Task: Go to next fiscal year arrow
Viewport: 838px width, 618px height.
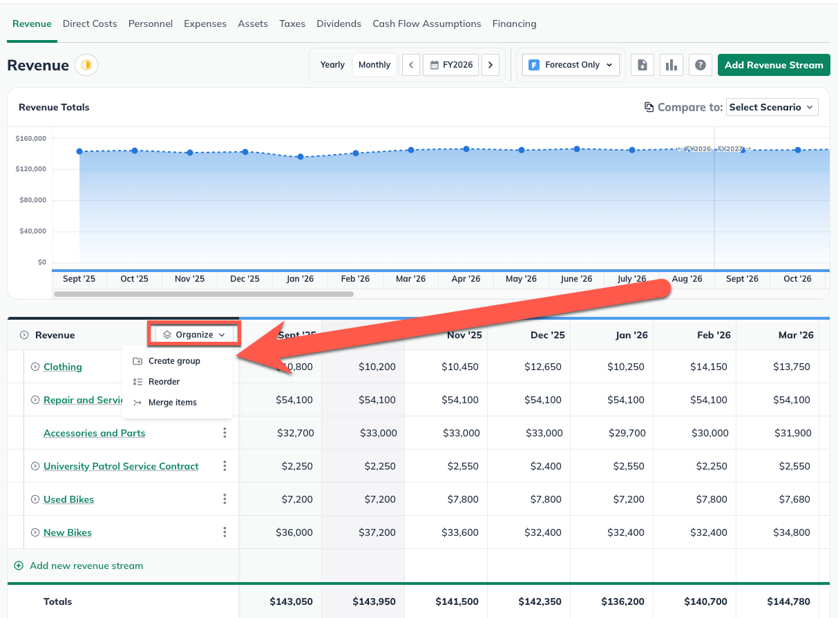Action: coord(491,65)
